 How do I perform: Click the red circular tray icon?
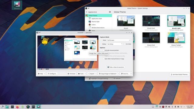coord(163,107)
